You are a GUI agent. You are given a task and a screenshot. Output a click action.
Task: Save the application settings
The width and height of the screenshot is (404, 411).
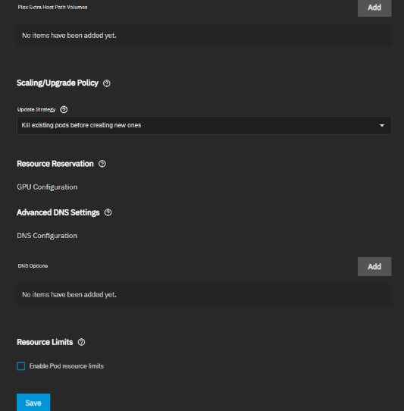click(x=33, y=403)
